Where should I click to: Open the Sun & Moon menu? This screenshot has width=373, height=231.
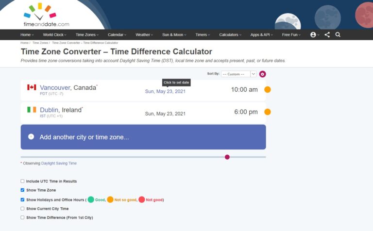click(x=174, y=35)
